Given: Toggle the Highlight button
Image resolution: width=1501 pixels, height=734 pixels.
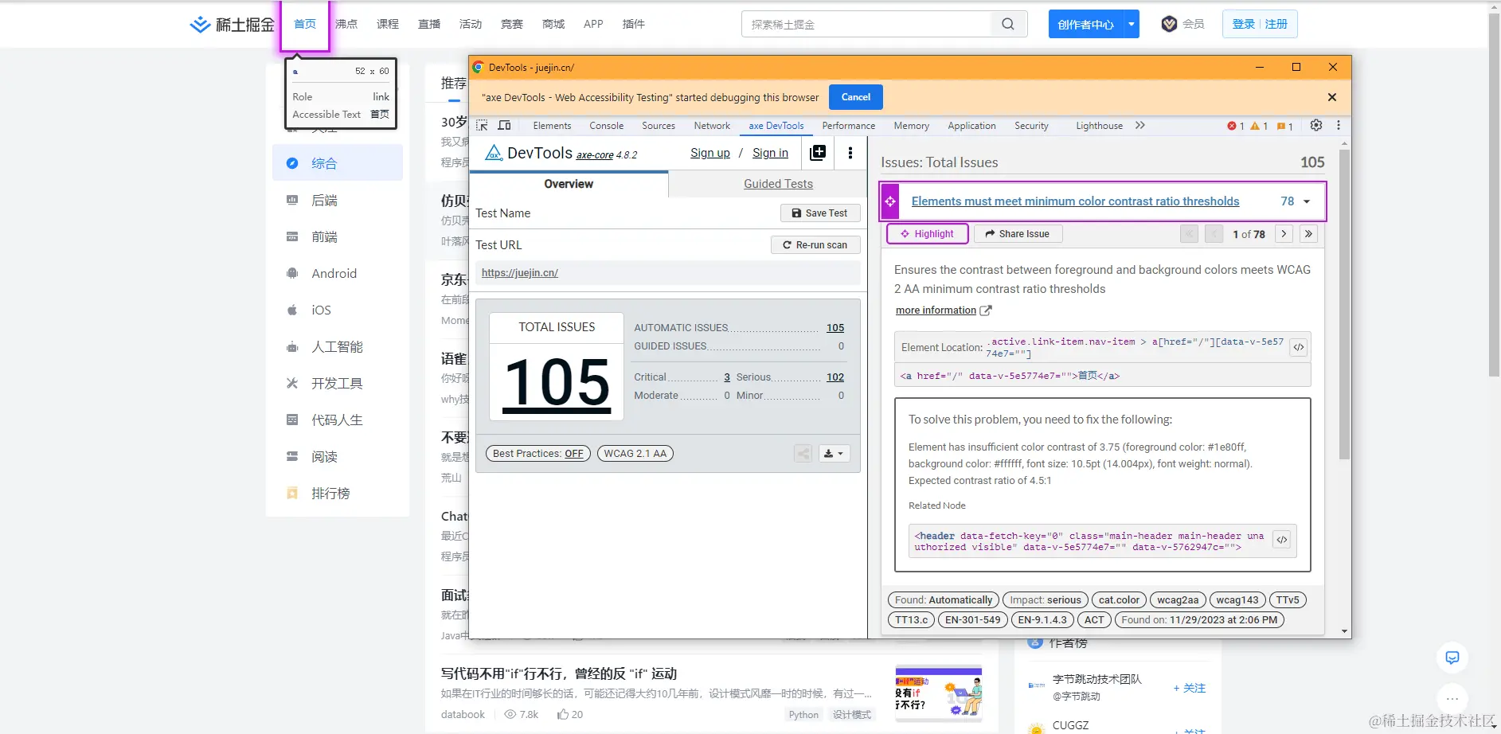Looking at the screenshot, I should click(928, 234).
